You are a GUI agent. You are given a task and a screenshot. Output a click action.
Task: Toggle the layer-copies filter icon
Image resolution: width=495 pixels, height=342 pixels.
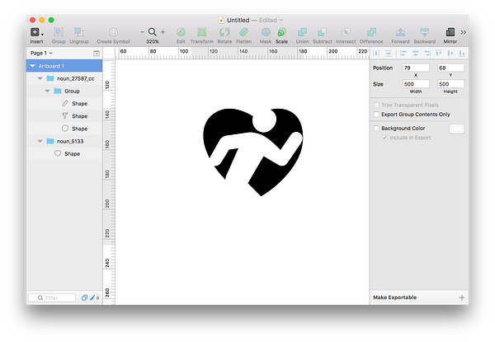(84, 297)
